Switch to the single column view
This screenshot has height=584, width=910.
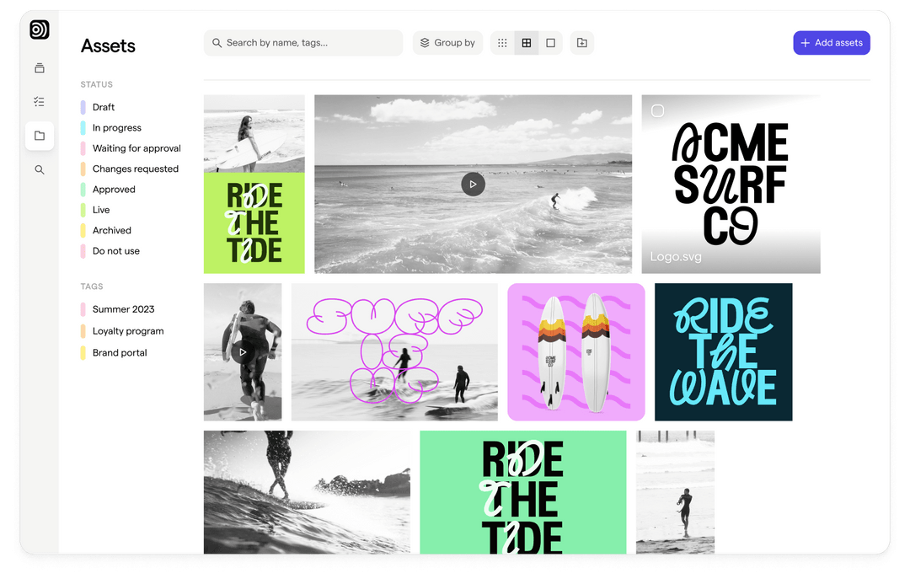[550, 42]
